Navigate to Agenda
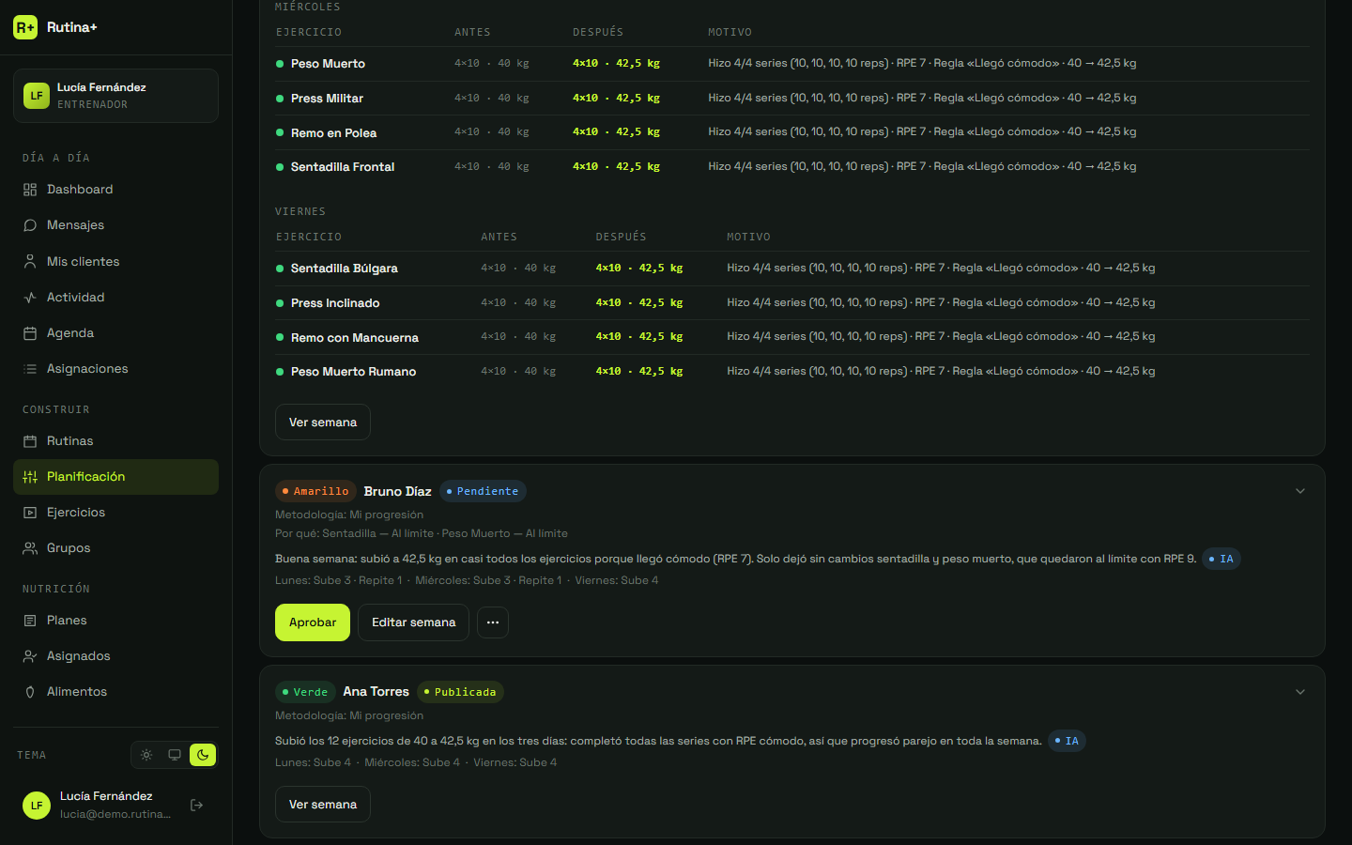 [x=115, y=333]
